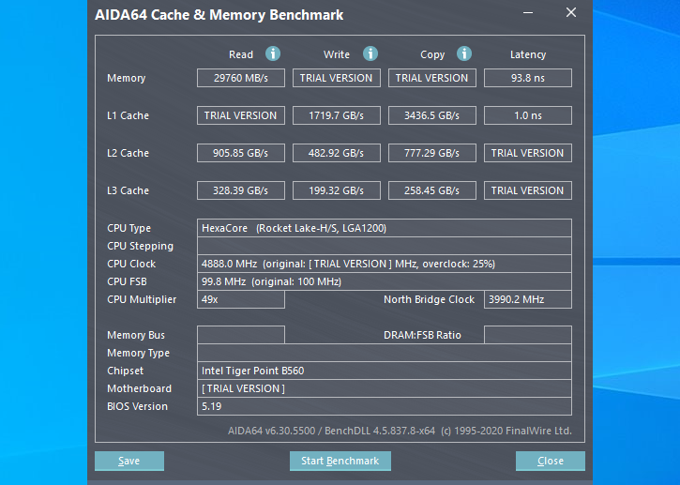Click the Latency column header
Screen dimensions: 680x485
coord(528,55)
